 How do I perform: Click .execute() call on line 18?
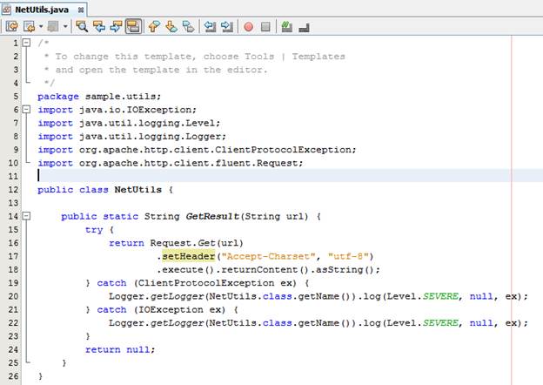(x=185, y=270)
